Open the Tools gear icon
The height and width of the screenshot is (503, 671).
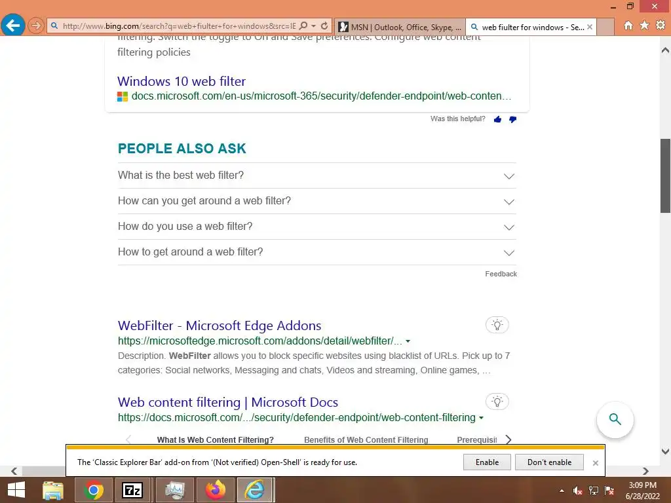[661, 26]
